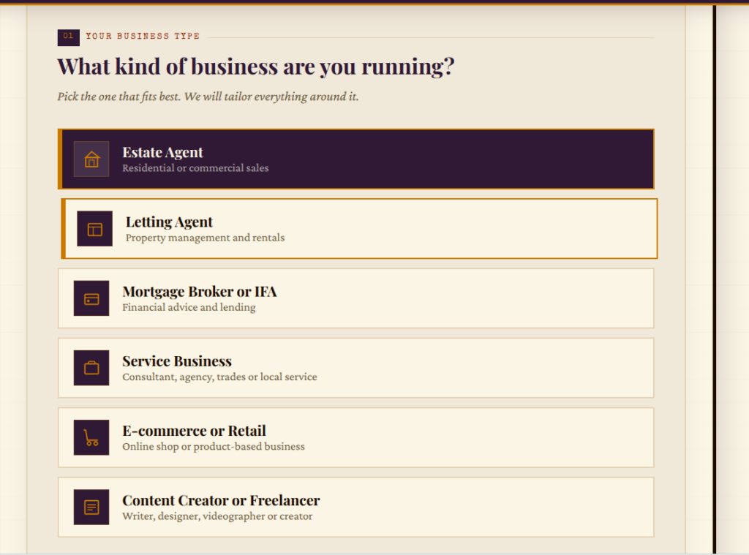Click the dark vertical scrollbar on right

coord(715,279)
